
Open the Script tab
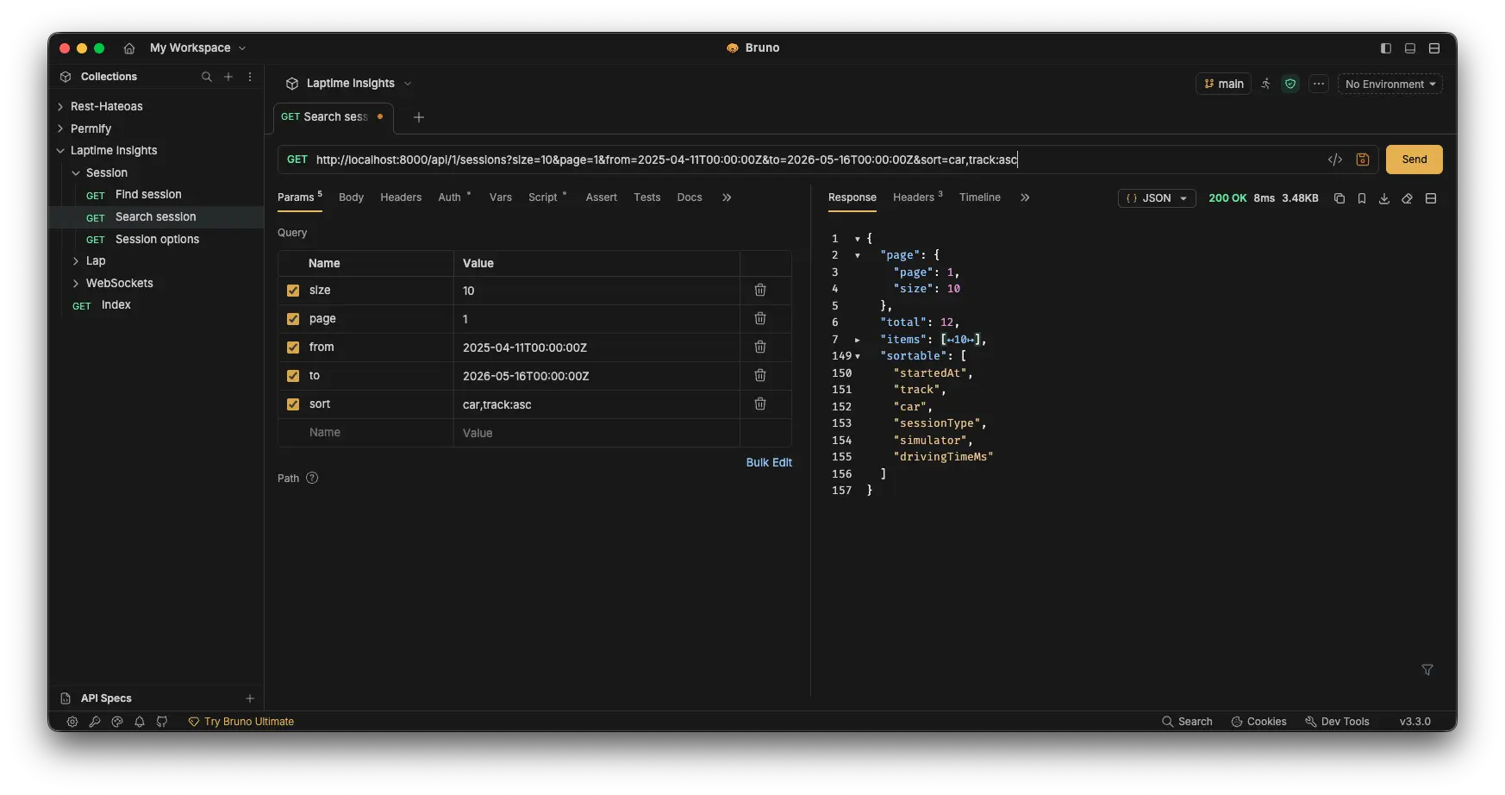pyautogui.click(x=545, y=197)
